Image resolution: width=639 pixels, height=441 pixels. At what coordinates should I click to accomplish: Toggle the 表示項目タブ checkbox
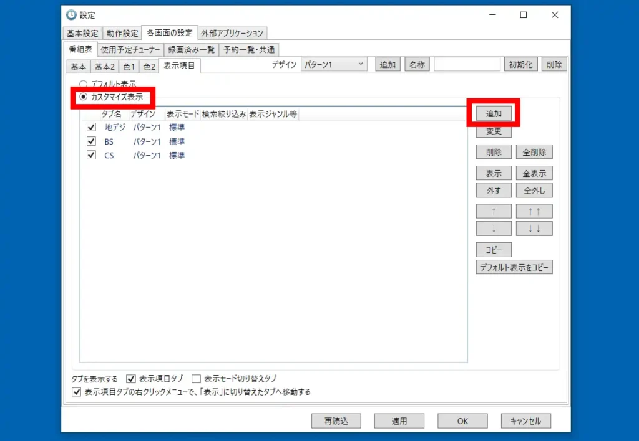click(x=131, y=379)
